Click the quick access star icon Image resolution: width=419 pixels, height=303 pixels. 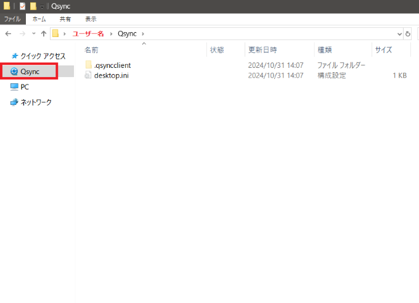[x=14, y=56]
